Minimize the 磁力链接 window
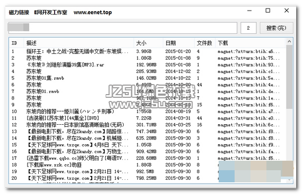The height and width of the screenshot is (194, 302). (249, 11)
